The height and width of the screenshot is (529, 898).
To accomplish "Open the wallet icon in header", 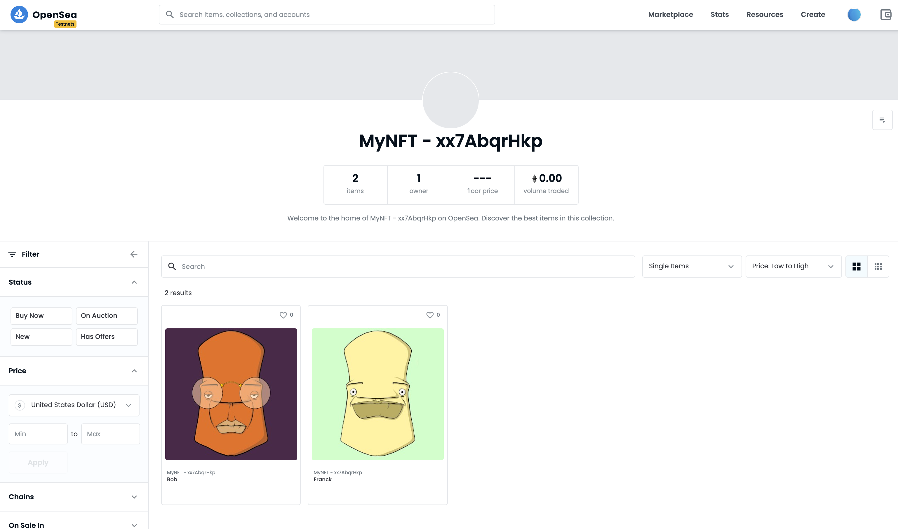I will tap(885, 15).
